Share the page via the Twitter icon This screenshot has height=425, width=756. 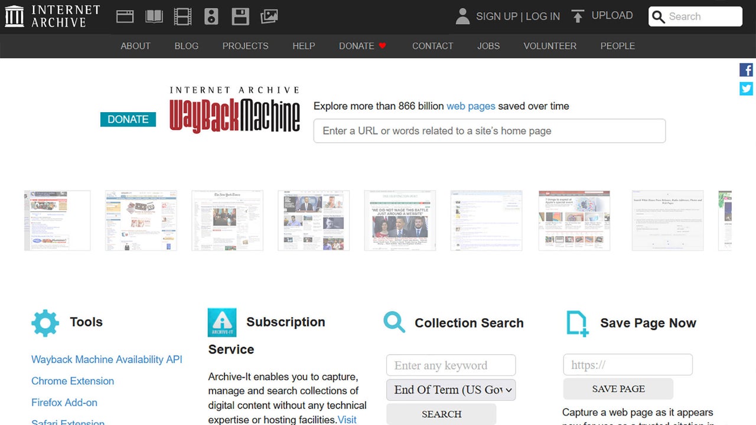[x=746, y=89]
